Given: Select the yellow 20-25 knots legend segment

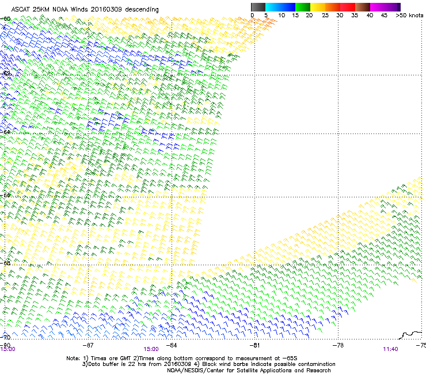Looking at the screenshot, I should pos(318,7).
